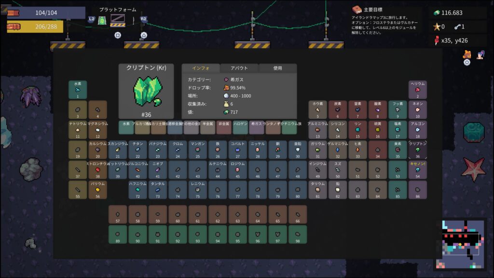Select the インフォ tab
This screenshot has width=494, height=278.
200,68
